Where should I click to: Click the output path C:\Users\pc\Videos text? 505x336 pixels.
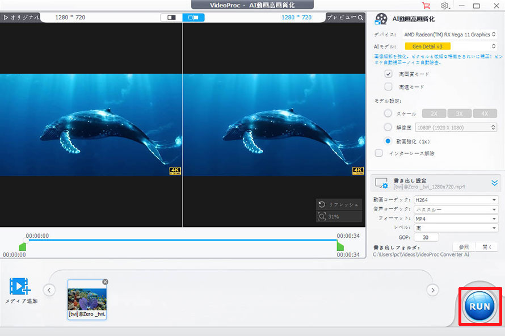[421, 254]
